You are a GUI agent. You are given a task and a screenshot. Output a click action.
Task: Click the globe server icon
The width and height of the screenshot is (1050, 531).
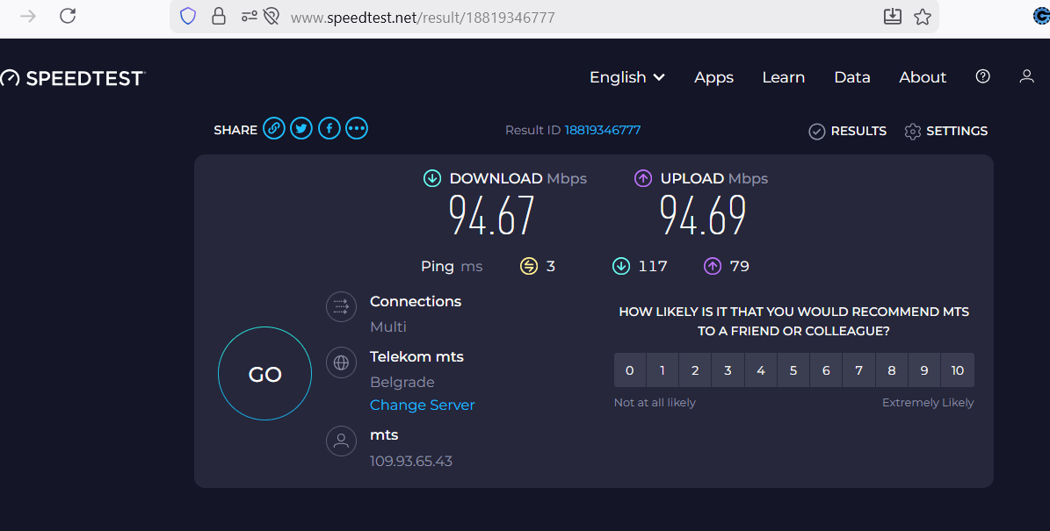341,362
